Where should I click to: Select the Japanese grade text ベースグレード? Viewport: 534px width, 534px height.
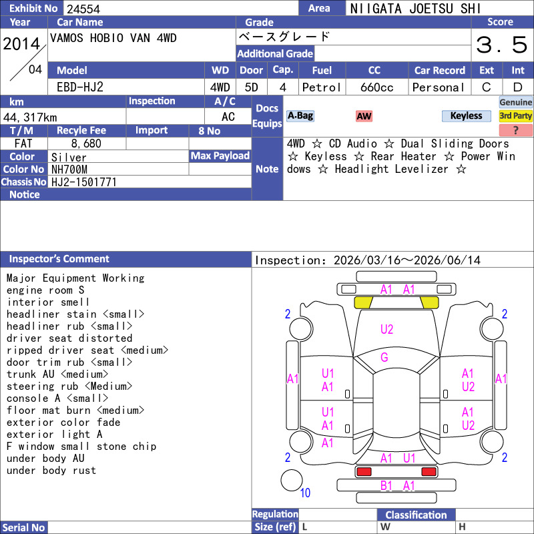pyautogui.click(x=284, y=37)
